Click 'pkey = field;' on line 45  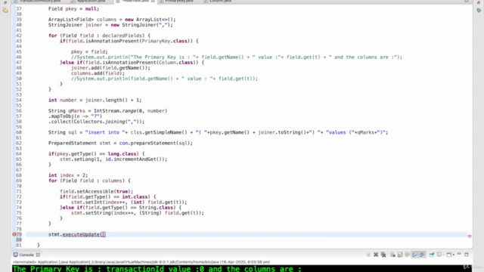[x=89, y=52]
